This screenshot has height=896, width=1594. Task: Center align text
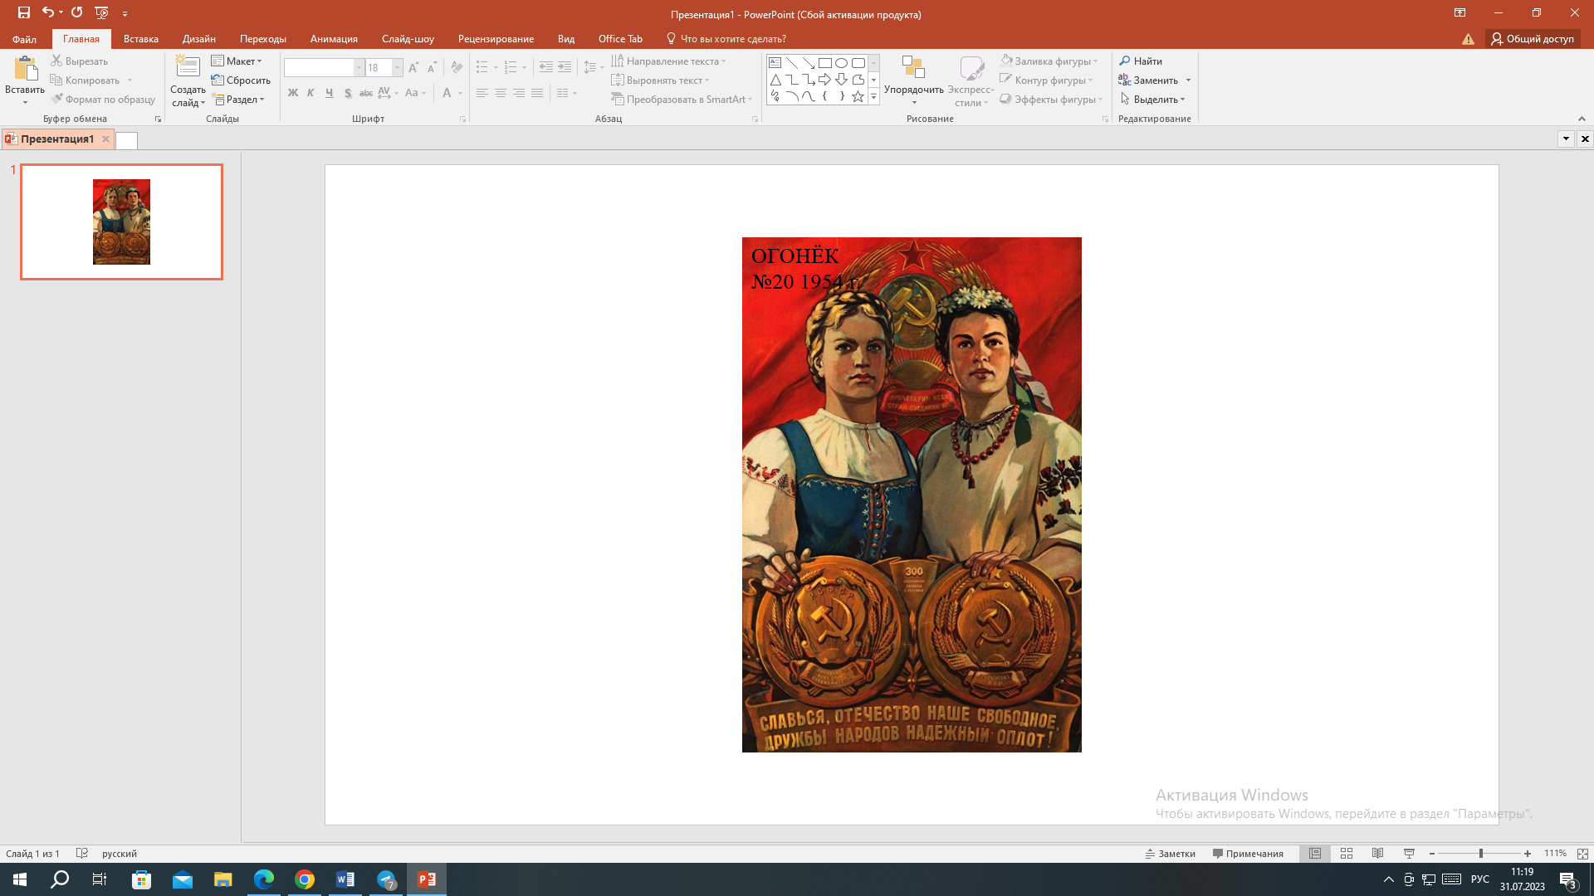pyautogui.click(x=501, y=93)
